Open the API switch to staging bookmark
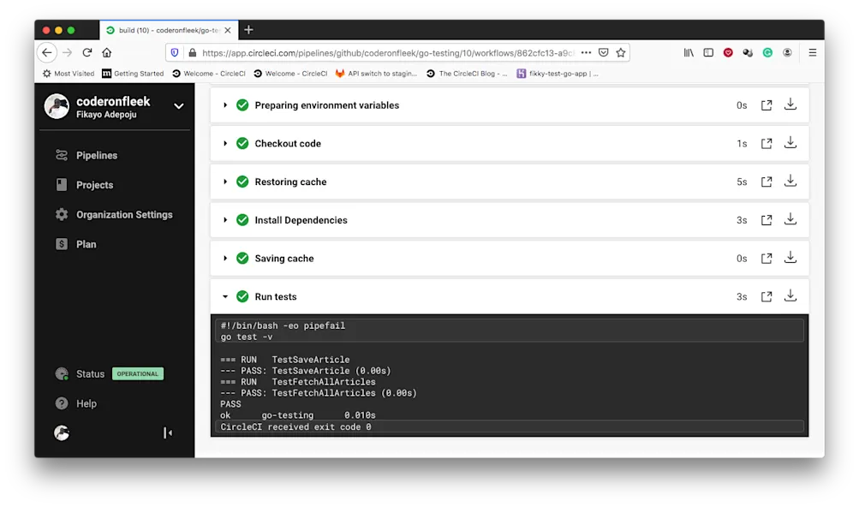This screenshot has height=507, width=859. (x=376, y=74)
